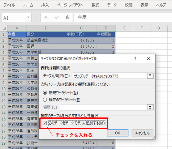Click the formula bar enter checkmark icon
172x149 pixels.
57,17
